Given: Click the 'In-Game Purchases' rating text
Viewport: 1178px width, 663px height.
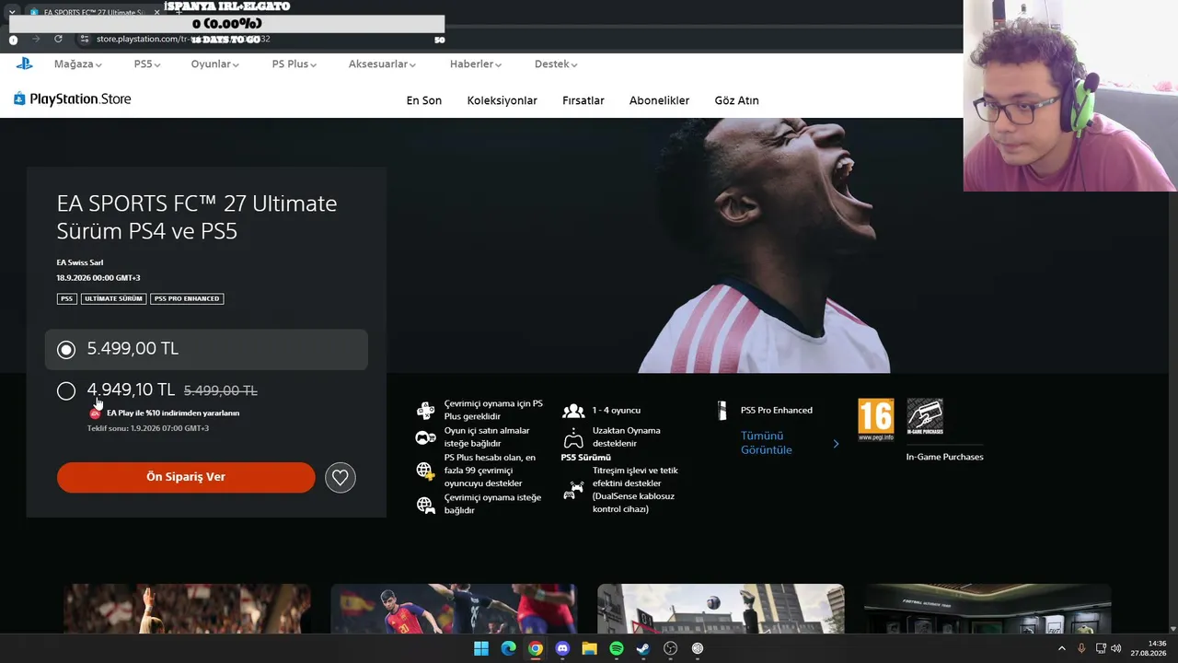Looking at the screenshot, I should 944,457.
